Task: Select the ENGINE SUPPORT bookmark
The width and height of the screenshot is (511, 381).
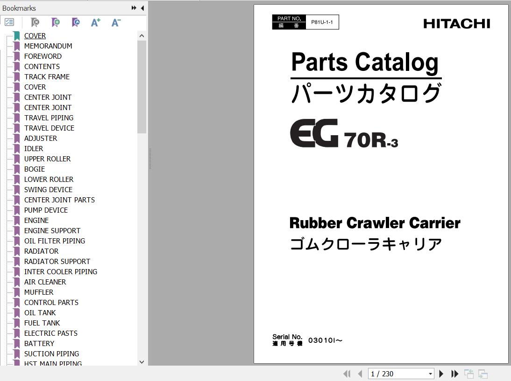Action: (52, 230)
